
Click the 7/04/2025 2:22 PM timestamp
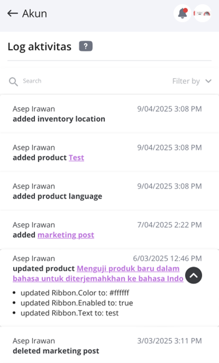pyautogui.click(x=169, y=225)
